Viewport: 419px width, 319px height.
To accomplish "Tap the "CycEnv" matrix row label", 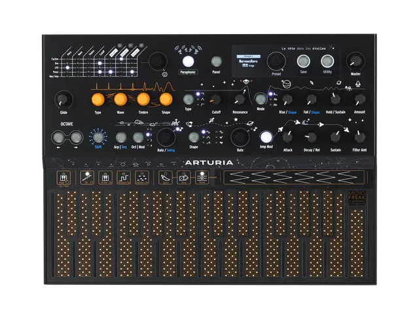I will [x=54, y=59].
